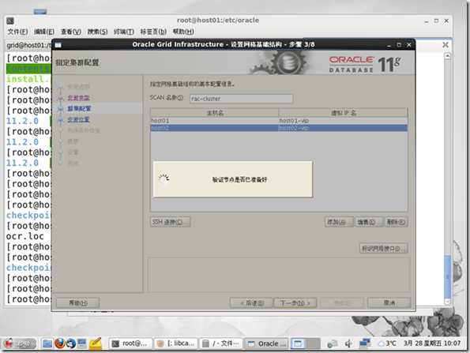Open the 编辑(E) menu in the terminal
This screenshot has width=470, height=353.
(44, 32)
